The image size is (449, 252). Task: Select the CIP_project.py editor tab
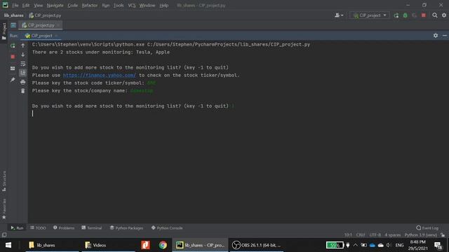41,25
